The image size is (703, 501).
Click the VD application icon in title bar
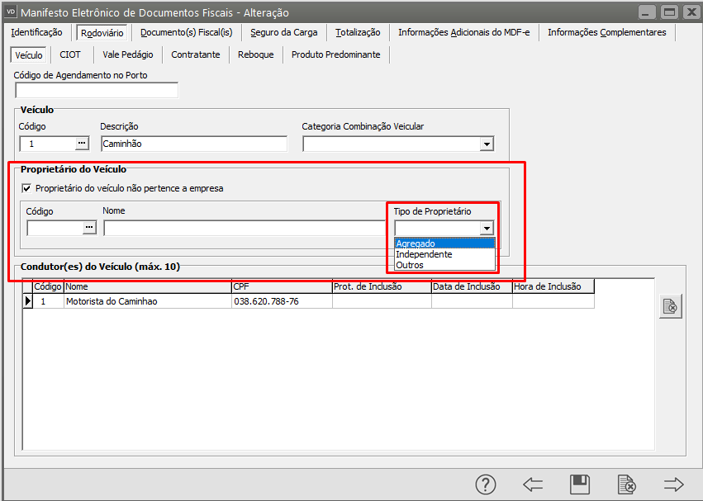pyautogui.click(x=12, y=12)
